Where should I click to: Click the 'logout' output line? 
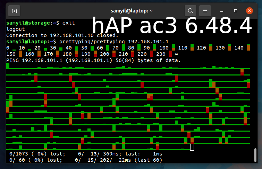pyautogui.click(x=16, y=29)
